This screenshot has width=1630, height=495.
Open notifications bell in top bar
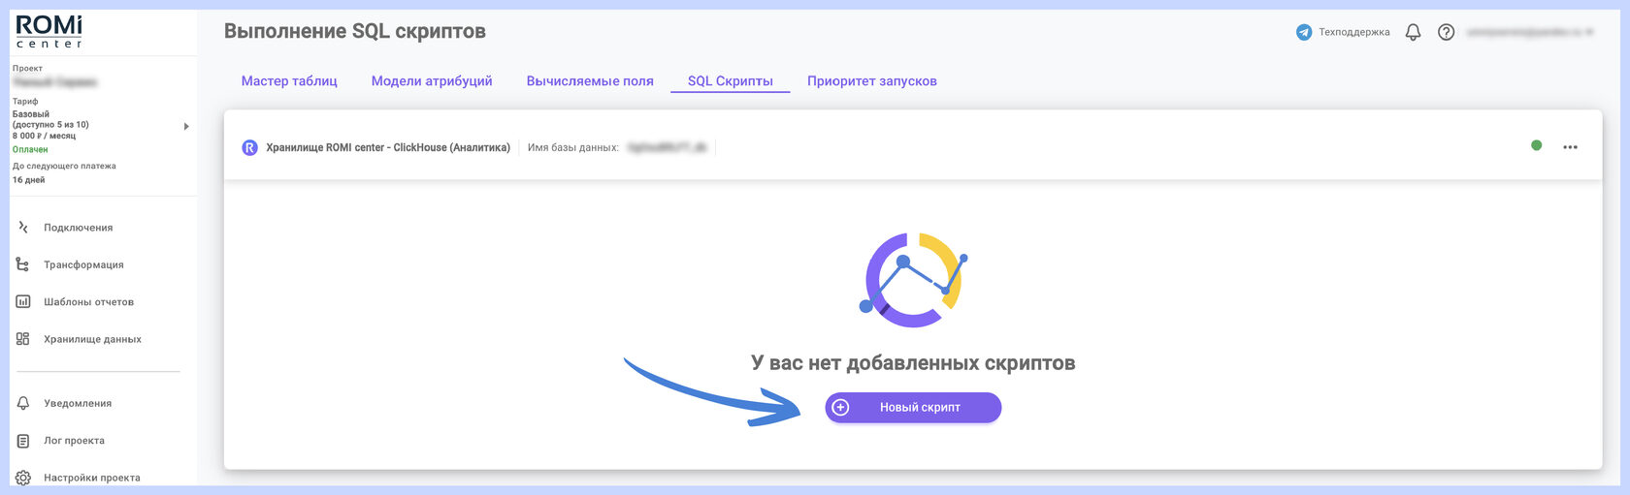coord(1413,32)
